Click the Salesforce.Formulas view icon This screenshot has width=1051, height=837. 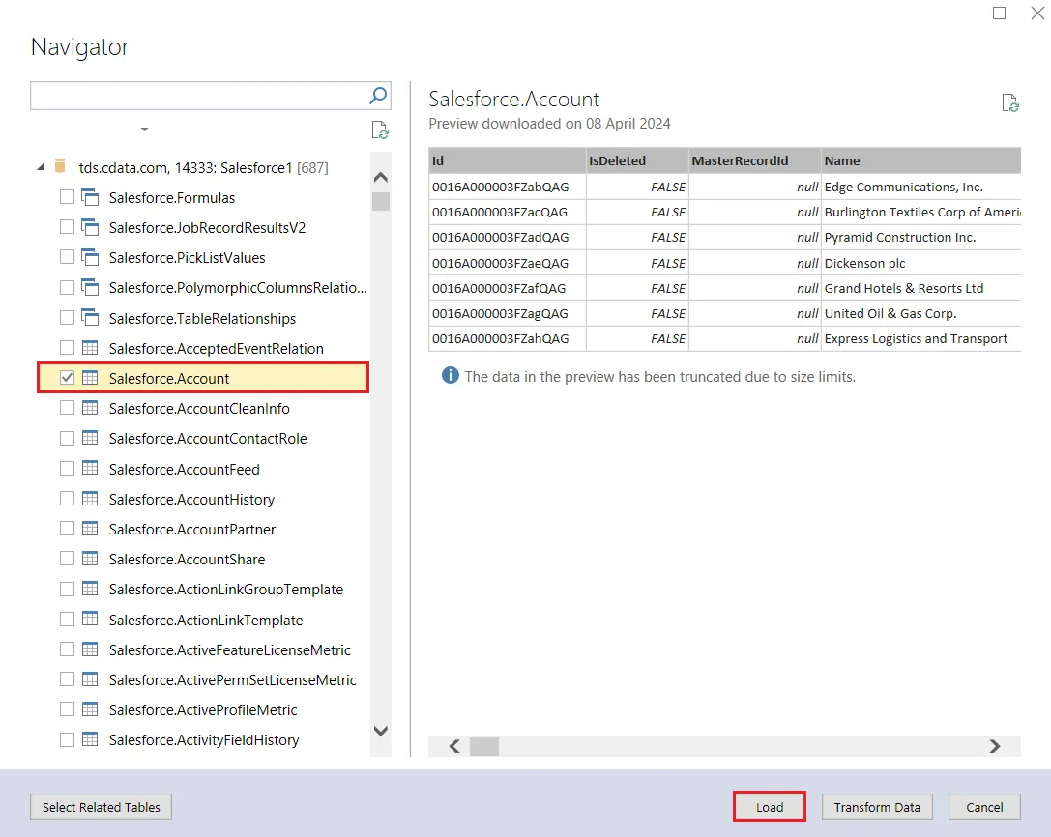(90, 198)
